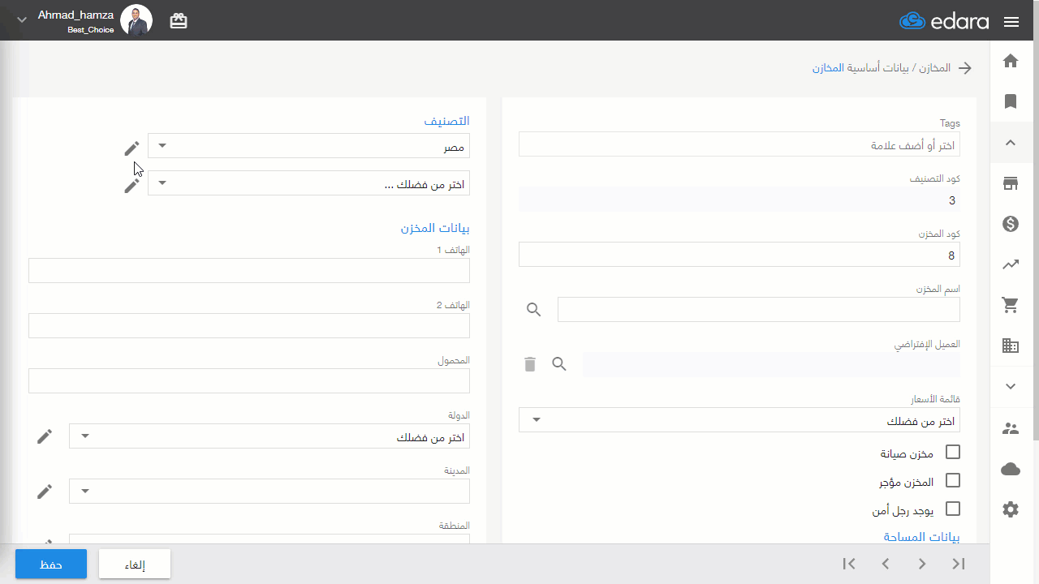Open the اختر من فضلك ... classification dropdown
This screenshot has width=1039, height=584.
(x=308, y=183)
